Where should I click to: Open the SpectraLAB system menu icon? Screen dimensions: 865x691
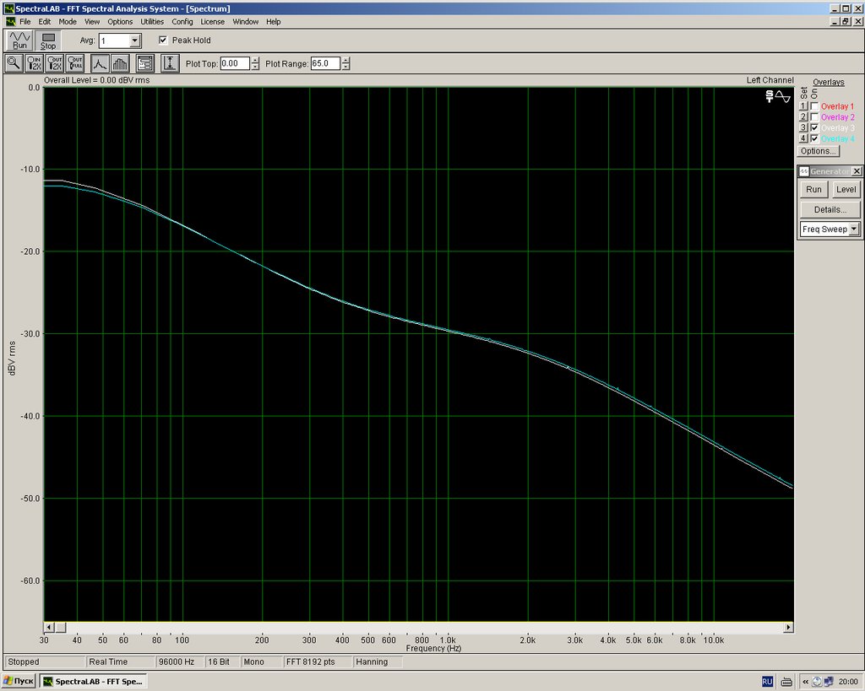[9, 8]
